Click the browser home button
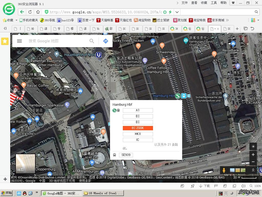The image size is (262, 197). click(x=38, y=12)
